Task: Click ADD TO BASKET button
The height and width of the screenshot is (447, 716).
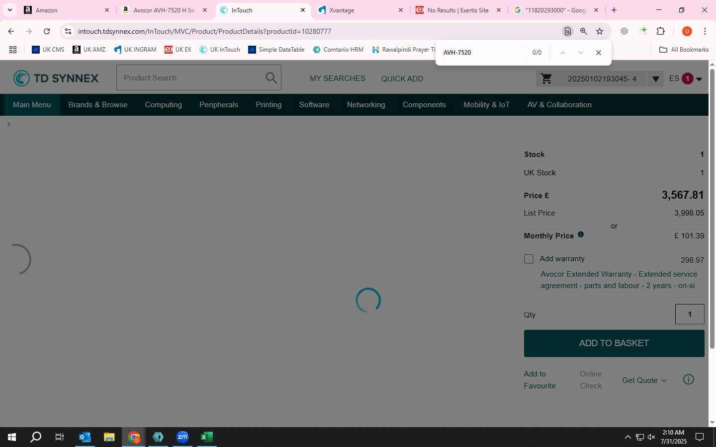Action: pyautogui.click(x=614, y=343)
